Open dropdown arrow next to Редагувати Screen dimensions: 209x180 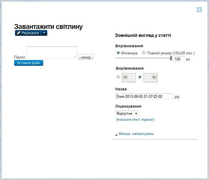point(44,33)
